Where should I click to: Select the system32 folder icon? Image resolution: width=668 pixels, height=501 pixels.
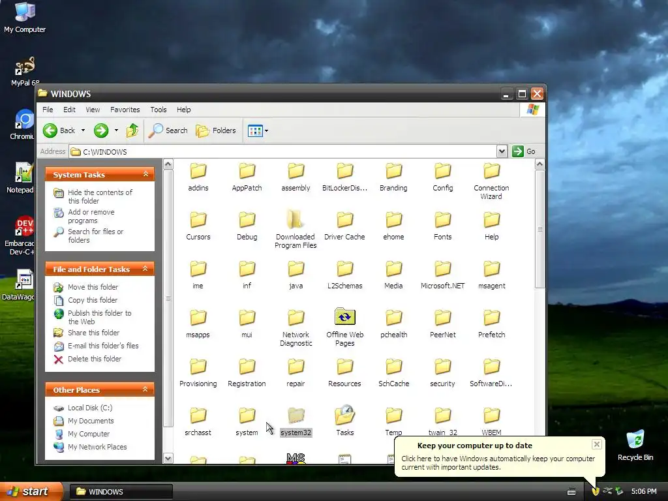[x=296, y=416]
